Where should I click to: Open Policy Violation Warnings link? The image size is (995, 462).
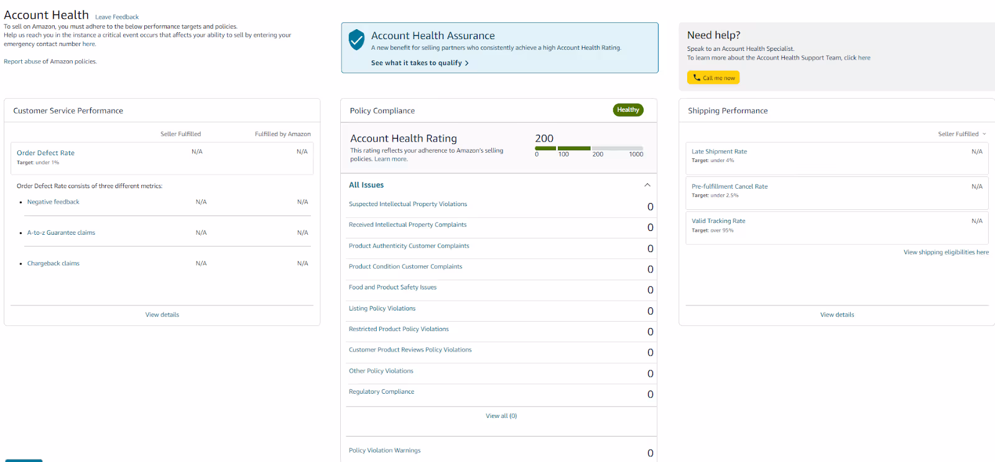click(x=384, y=451)
